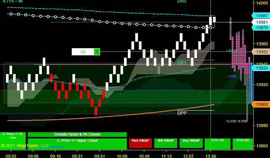Click the 14000 price axis label

tap(262, 3)
